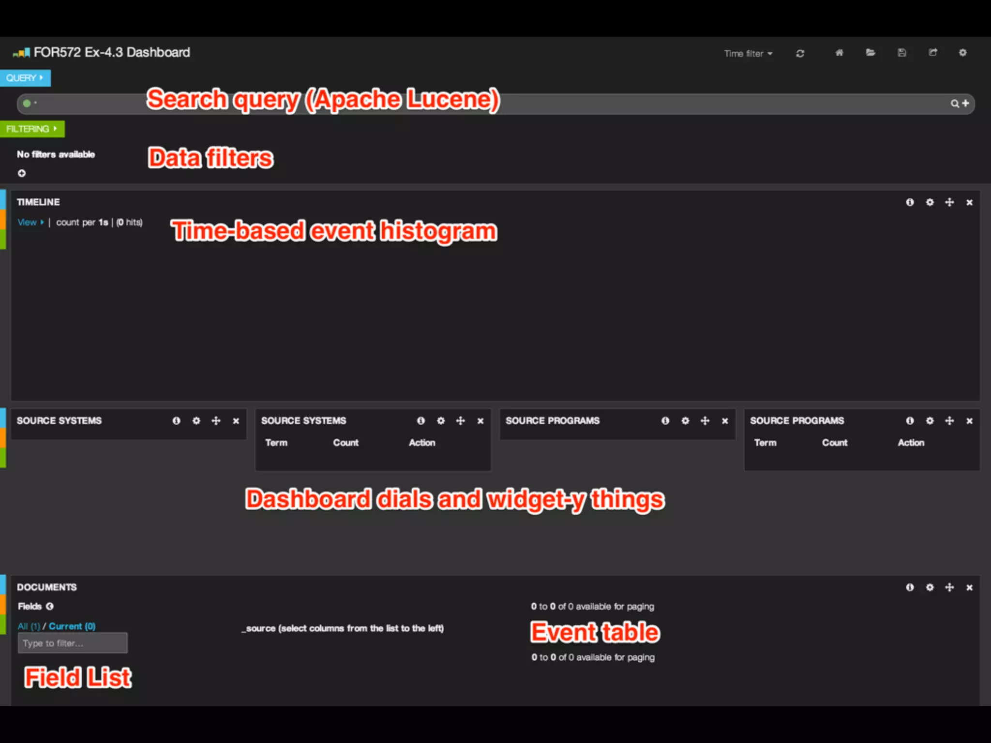Viewport: 991px width, 743px height.
Task: Collapse the FILTERING section
Action: [x=31, y=129]
